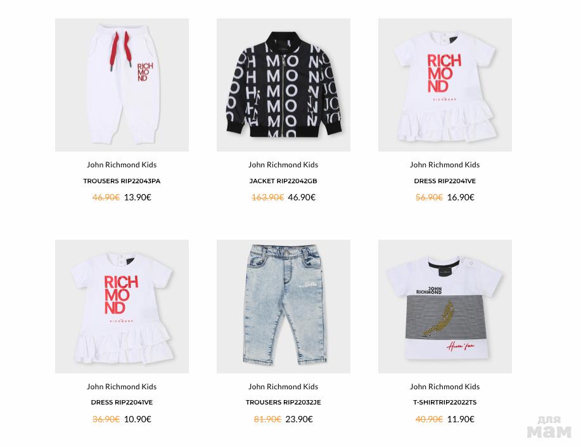Click the 46.90€ jacket sale price
The width and height of the screenshot is (581, 447).
pos(302,197)
